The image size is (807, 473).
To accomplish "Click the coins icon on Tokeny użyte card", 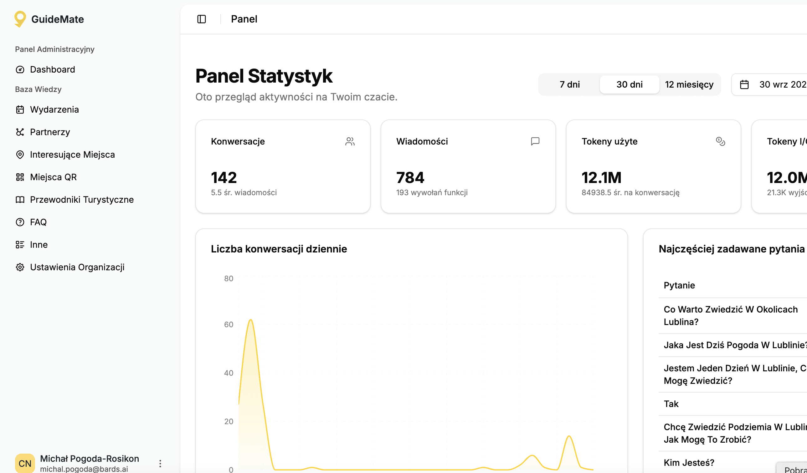I will [721, 141].
